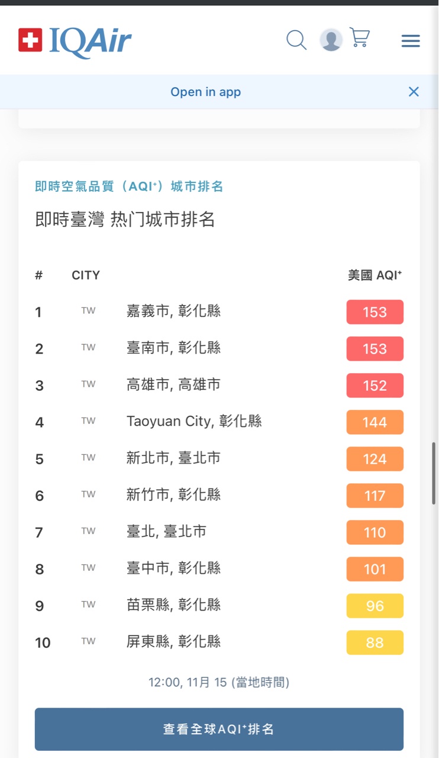The height and width of the screenshot is (758, 439).
Task: Click the 查看全球AQI⁺排名 button
Action: click(219, 729)
